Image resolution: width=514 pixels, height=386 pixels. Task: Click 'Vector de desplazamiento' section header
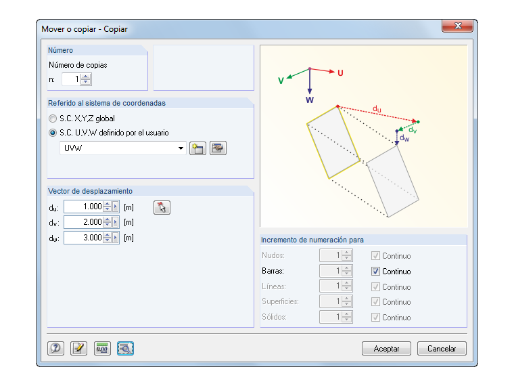[x=90, y=191]
